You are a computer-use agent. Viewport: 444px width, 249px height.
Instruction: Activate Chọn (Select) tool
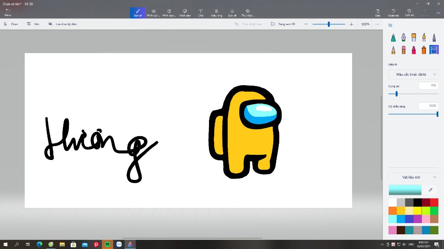click(x=11, y=24)
